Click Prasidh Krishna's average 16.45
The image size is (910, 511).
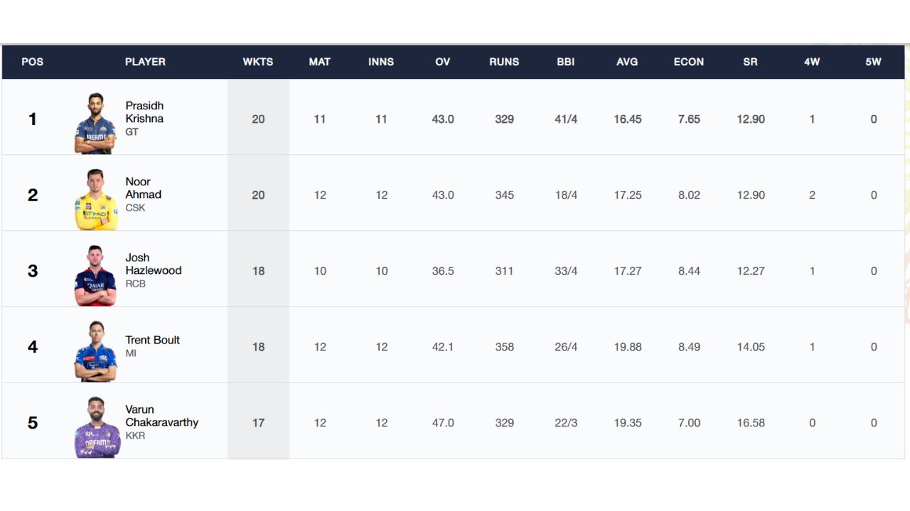pos(628,119)
